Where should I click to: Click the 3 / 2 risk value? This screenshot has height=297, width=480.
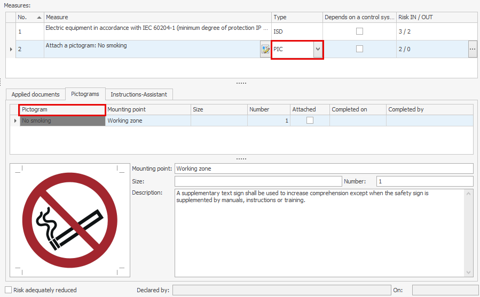pyautogui.click(x=404, y=31)
